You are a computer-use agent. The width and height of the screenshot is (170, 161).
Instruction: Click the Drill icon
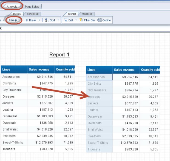66,20
